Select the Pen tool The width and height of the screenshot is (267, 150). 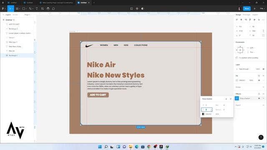pyautogui.click(x=30, y=8)
